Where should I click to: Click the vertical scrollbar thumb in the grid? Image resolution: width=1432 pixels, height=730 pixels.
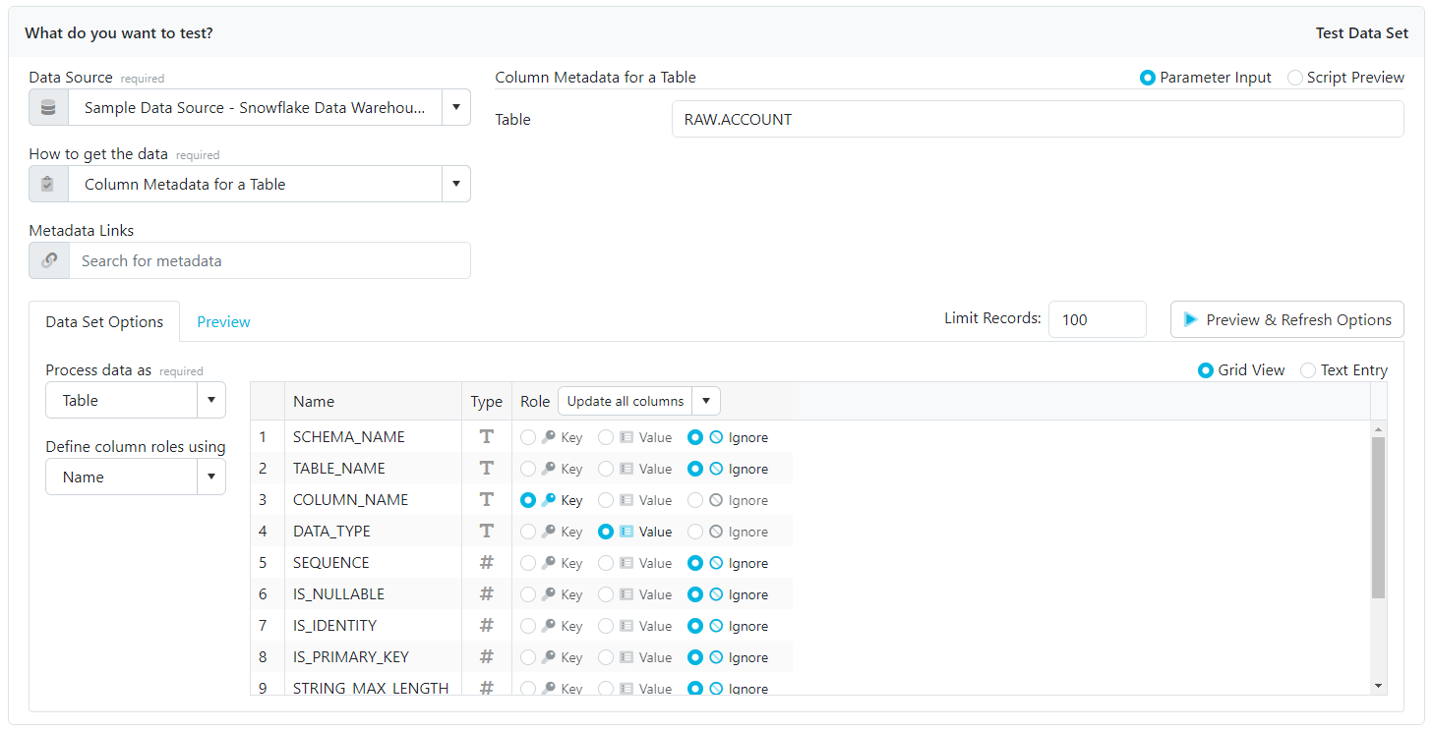pos(1378,518)
